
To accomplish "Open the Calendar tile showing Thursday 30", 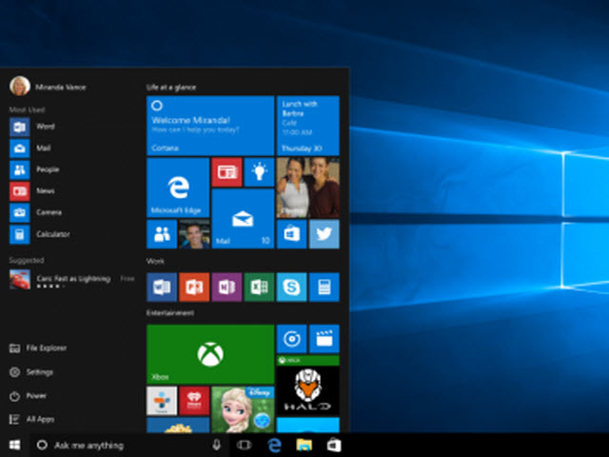I will point(307,125).
